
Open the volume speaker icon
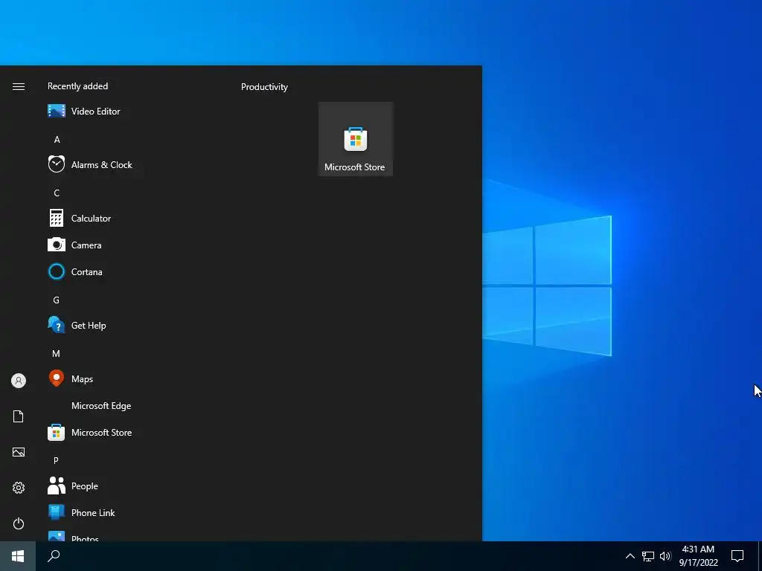tap(665, 556)
